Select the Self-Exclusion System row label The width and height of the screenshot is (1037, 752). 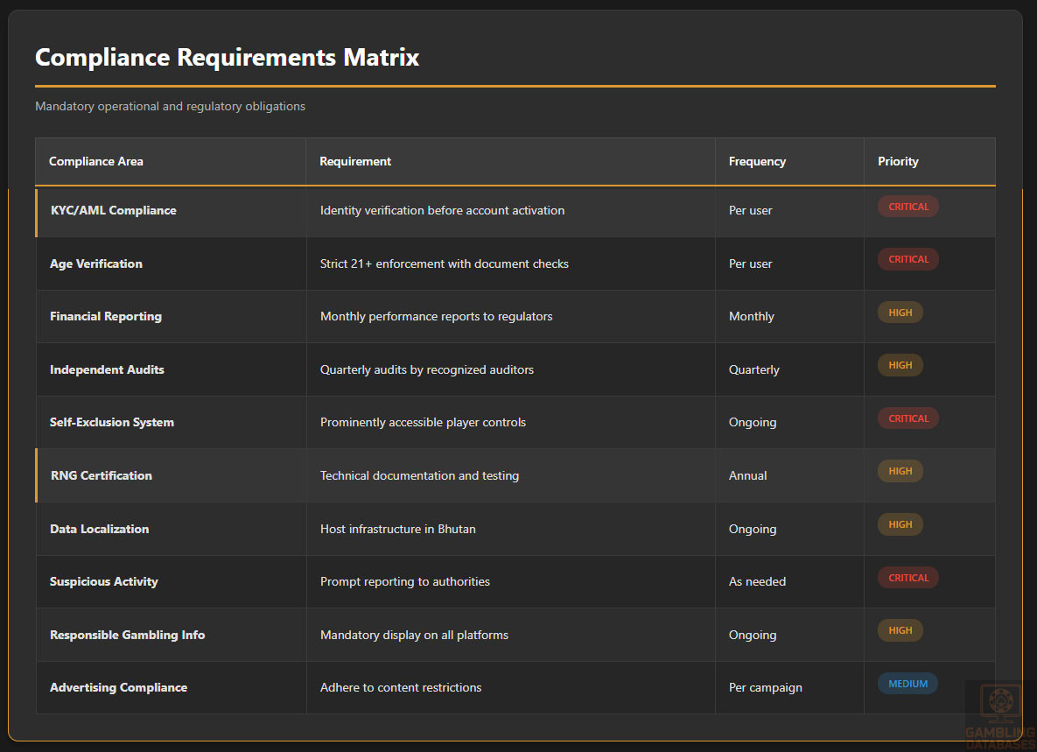click(112, 422)
